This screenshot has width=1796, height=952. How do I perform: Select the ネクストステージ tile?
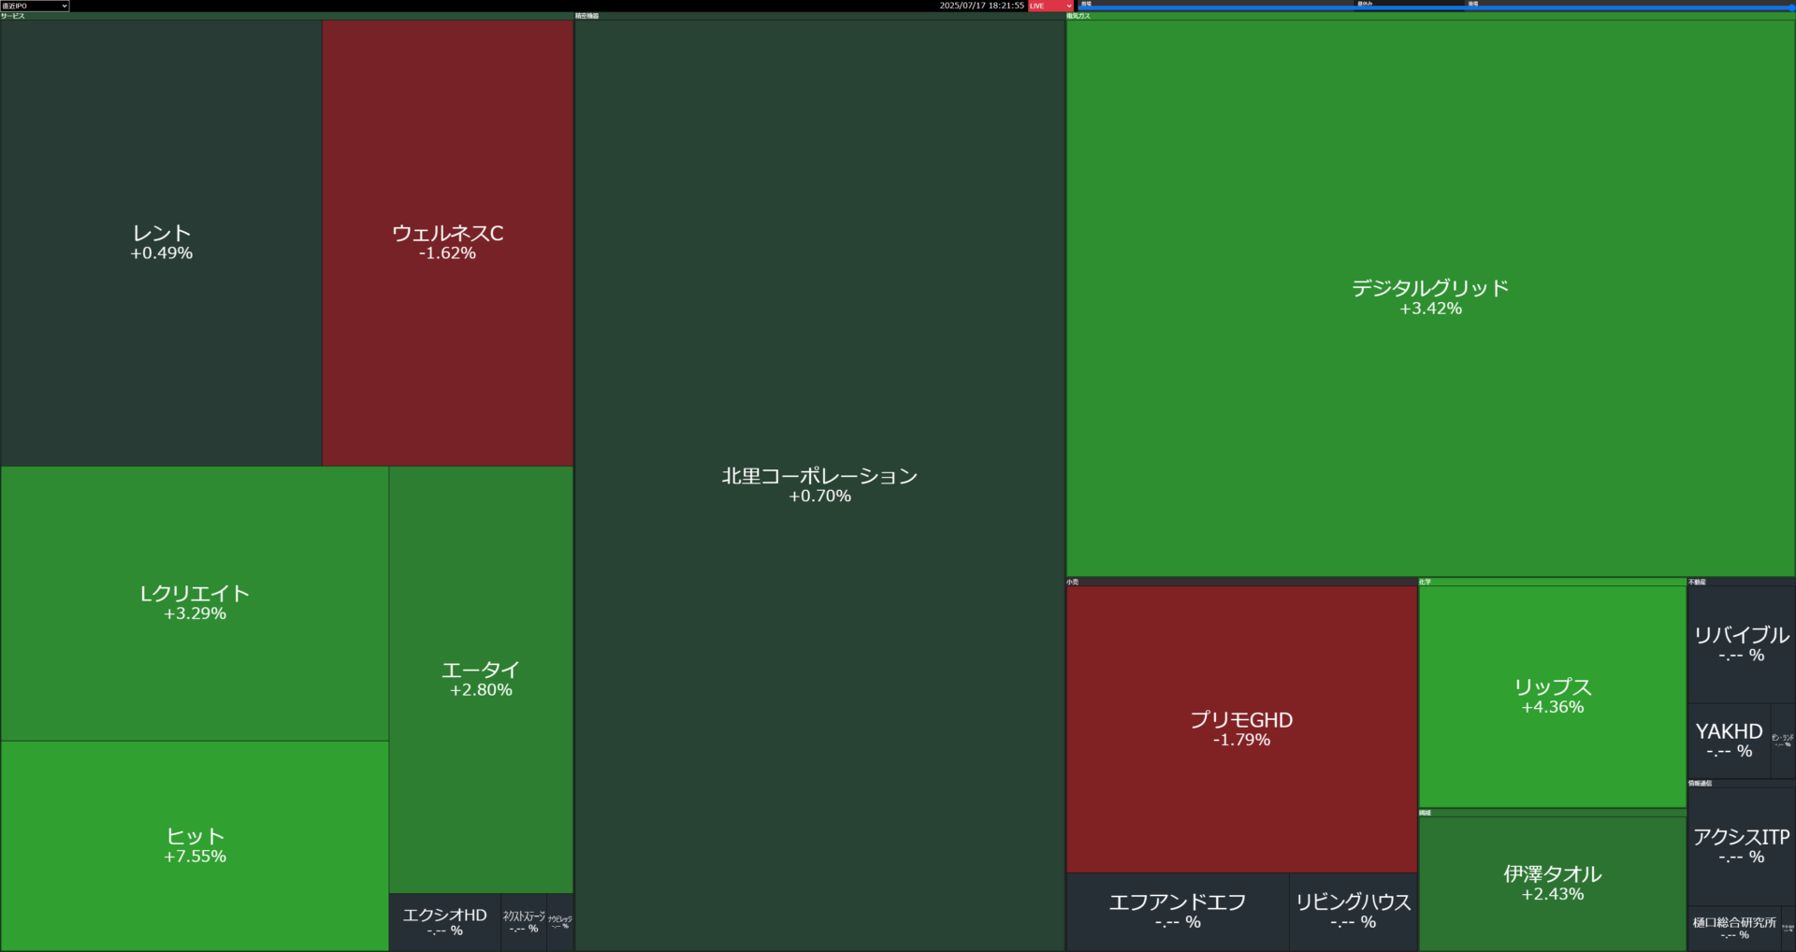(524, 922)
